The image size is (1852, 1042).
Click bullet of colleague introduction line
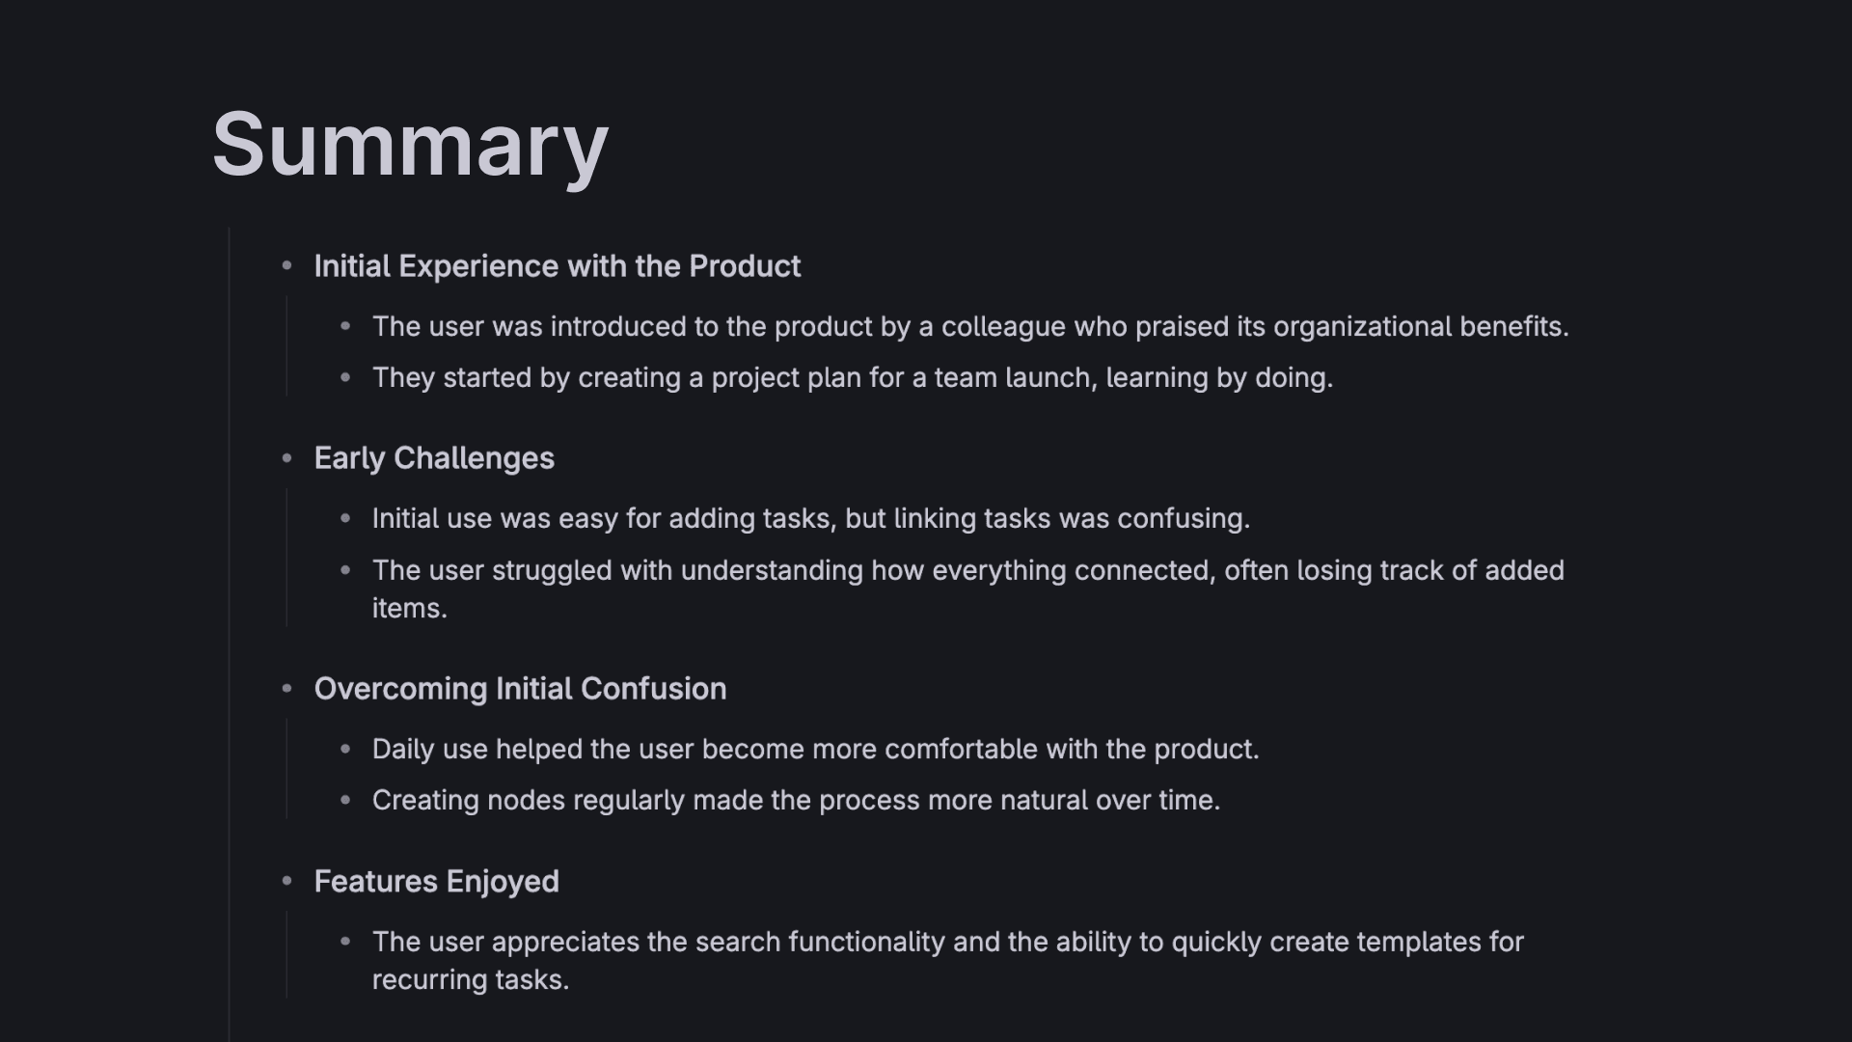(x=345, y=326)
